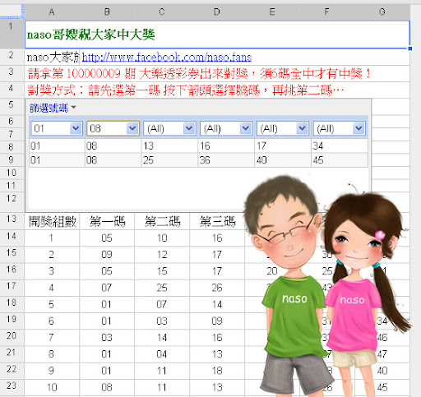Open the fifth filter dropdown set to (All)
This screenshot has width=421, height=397.
coord(283,128)
